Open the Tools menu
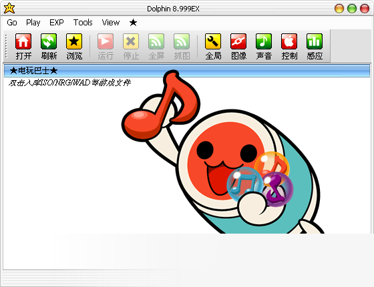Screen dimensions: 374x287 [x=83, y=23]
